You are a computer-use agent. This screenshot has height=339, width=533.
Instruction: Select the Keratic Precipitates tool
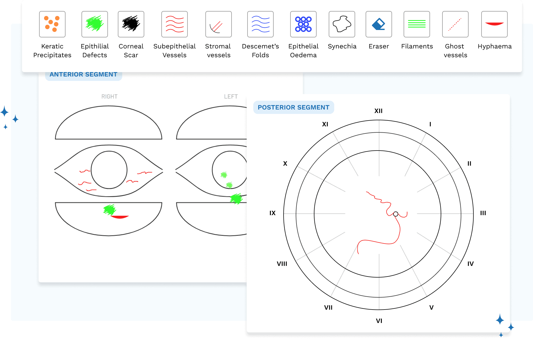(52, 24)
